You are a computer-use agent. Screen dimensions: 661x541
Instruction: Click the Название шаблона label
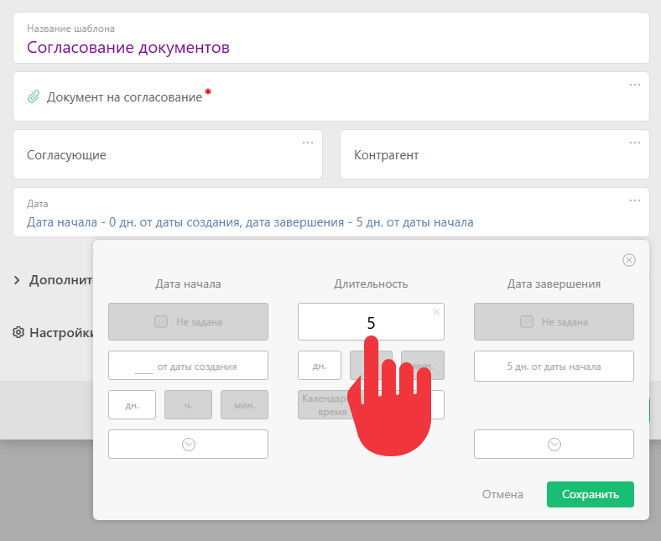pos(70,29)
